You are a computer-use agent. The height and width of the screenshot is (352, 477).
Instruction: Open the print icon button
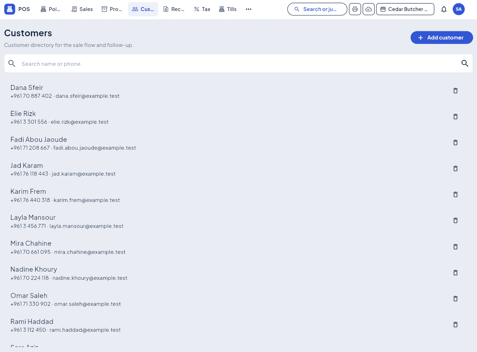[355, 9]
